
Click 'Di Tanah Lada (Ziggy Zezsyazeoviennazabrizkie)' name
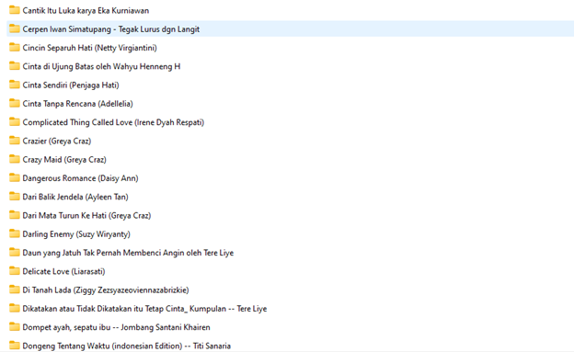coord(106,290)
